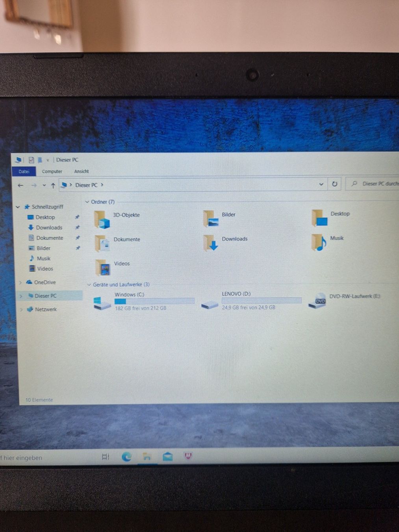Screen dimensions: 399x532
Task: Open McAfee from the taskbar
Action: [x=188, y=456]
